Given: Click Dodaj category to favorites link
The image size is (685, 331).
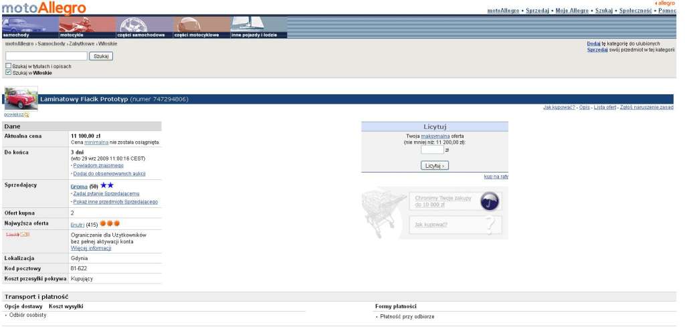Looking at the screenshot, I should (x=594, y=43).
